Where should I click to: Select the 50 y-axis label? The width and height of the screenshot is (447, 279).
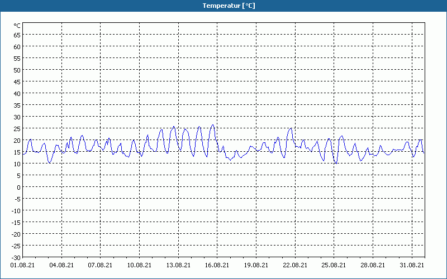pyautogui.click(x=17, y=70)
